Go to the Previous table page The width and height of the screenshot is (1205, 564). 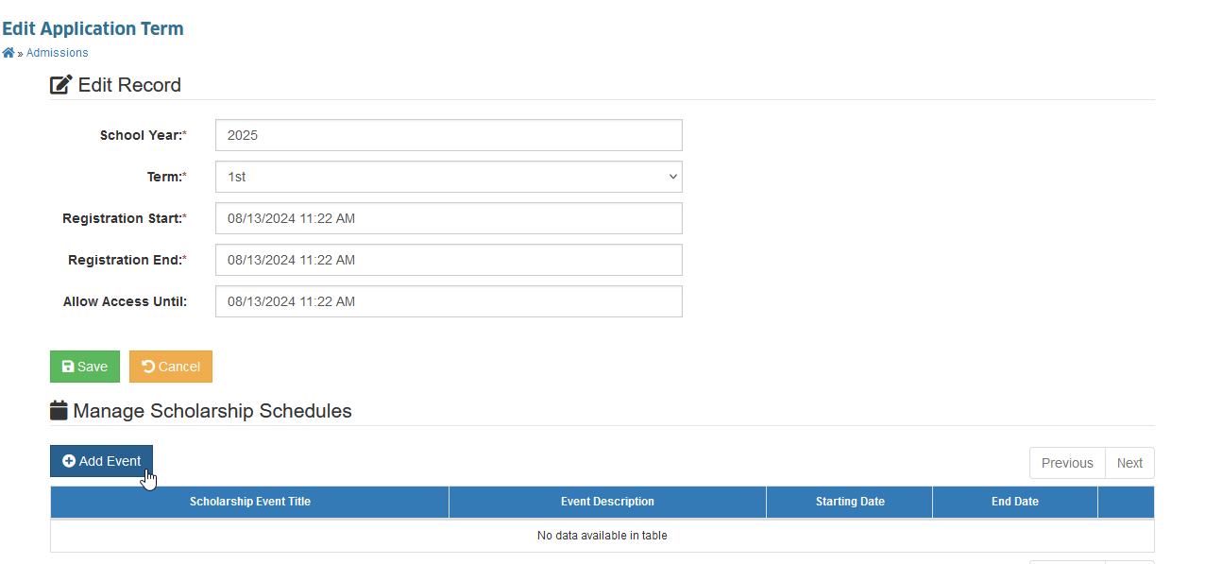1067,463
